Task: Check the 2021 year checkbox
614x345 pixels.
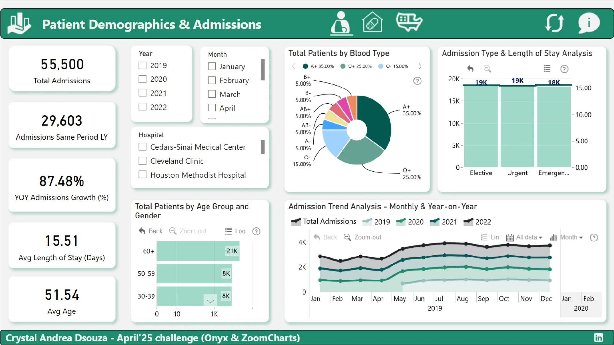Action: click(x=143, y=93)
